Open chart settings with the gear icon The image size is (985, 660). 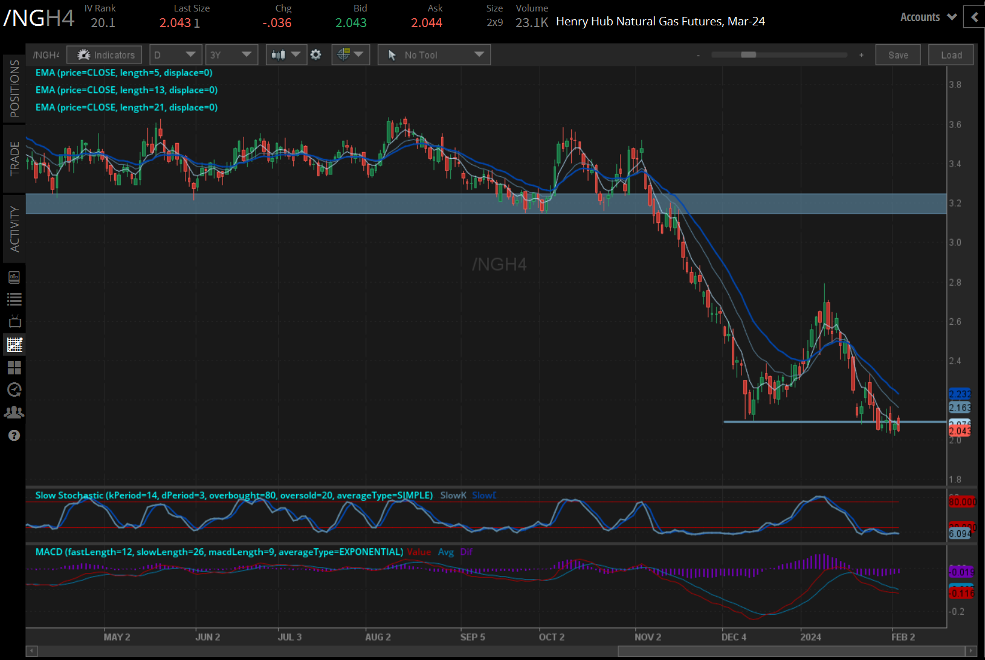(x=316, y=54)
